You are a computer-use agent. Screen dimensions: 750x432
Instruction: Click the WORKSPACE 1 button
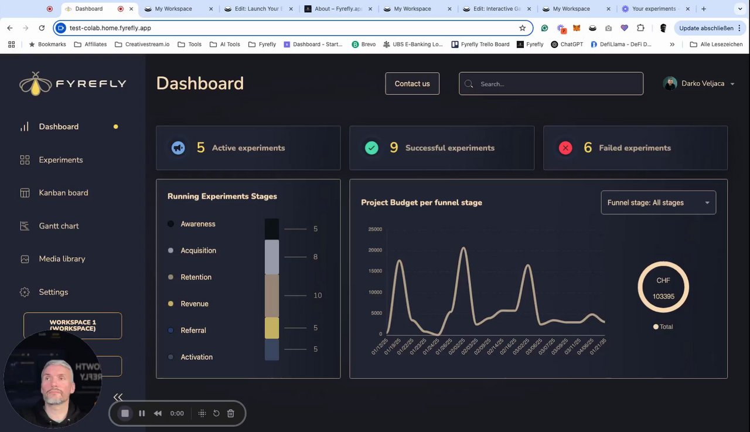point(73,325)
